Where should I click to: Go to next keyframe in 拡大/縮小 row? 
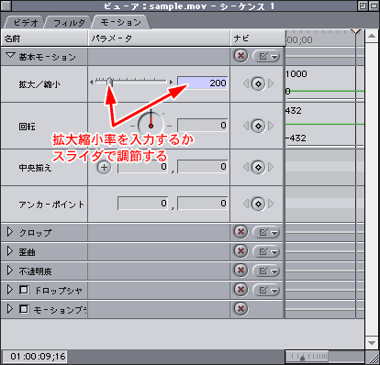271,83
